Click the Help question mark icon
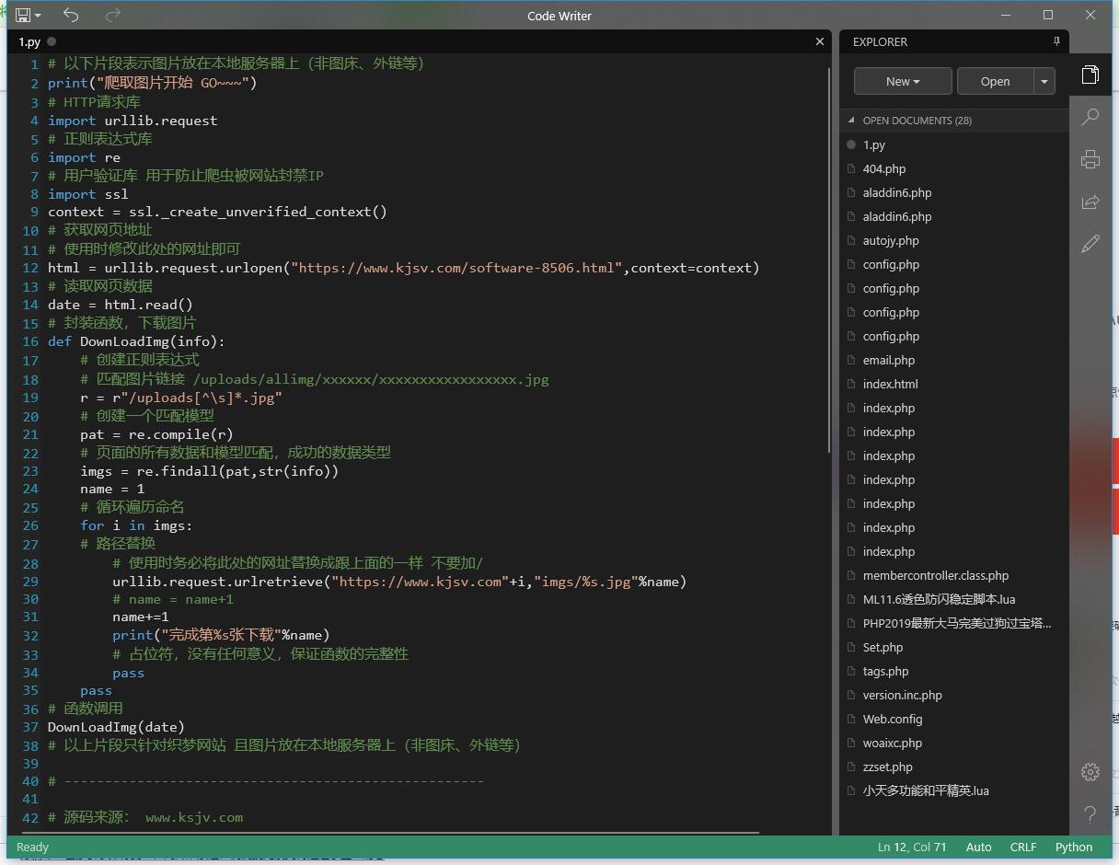 pyautogui.click(x=1090, y=814)
